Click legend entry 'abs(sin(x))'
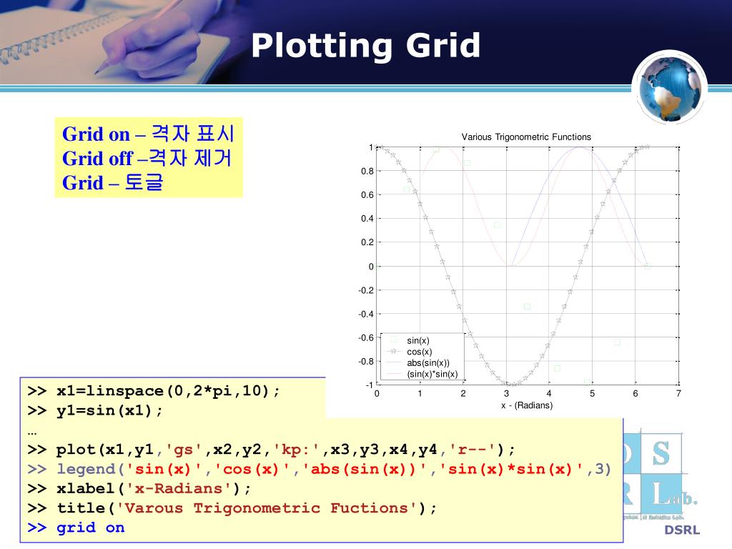This screenshot has width=732, height=549. click(428, 363)
